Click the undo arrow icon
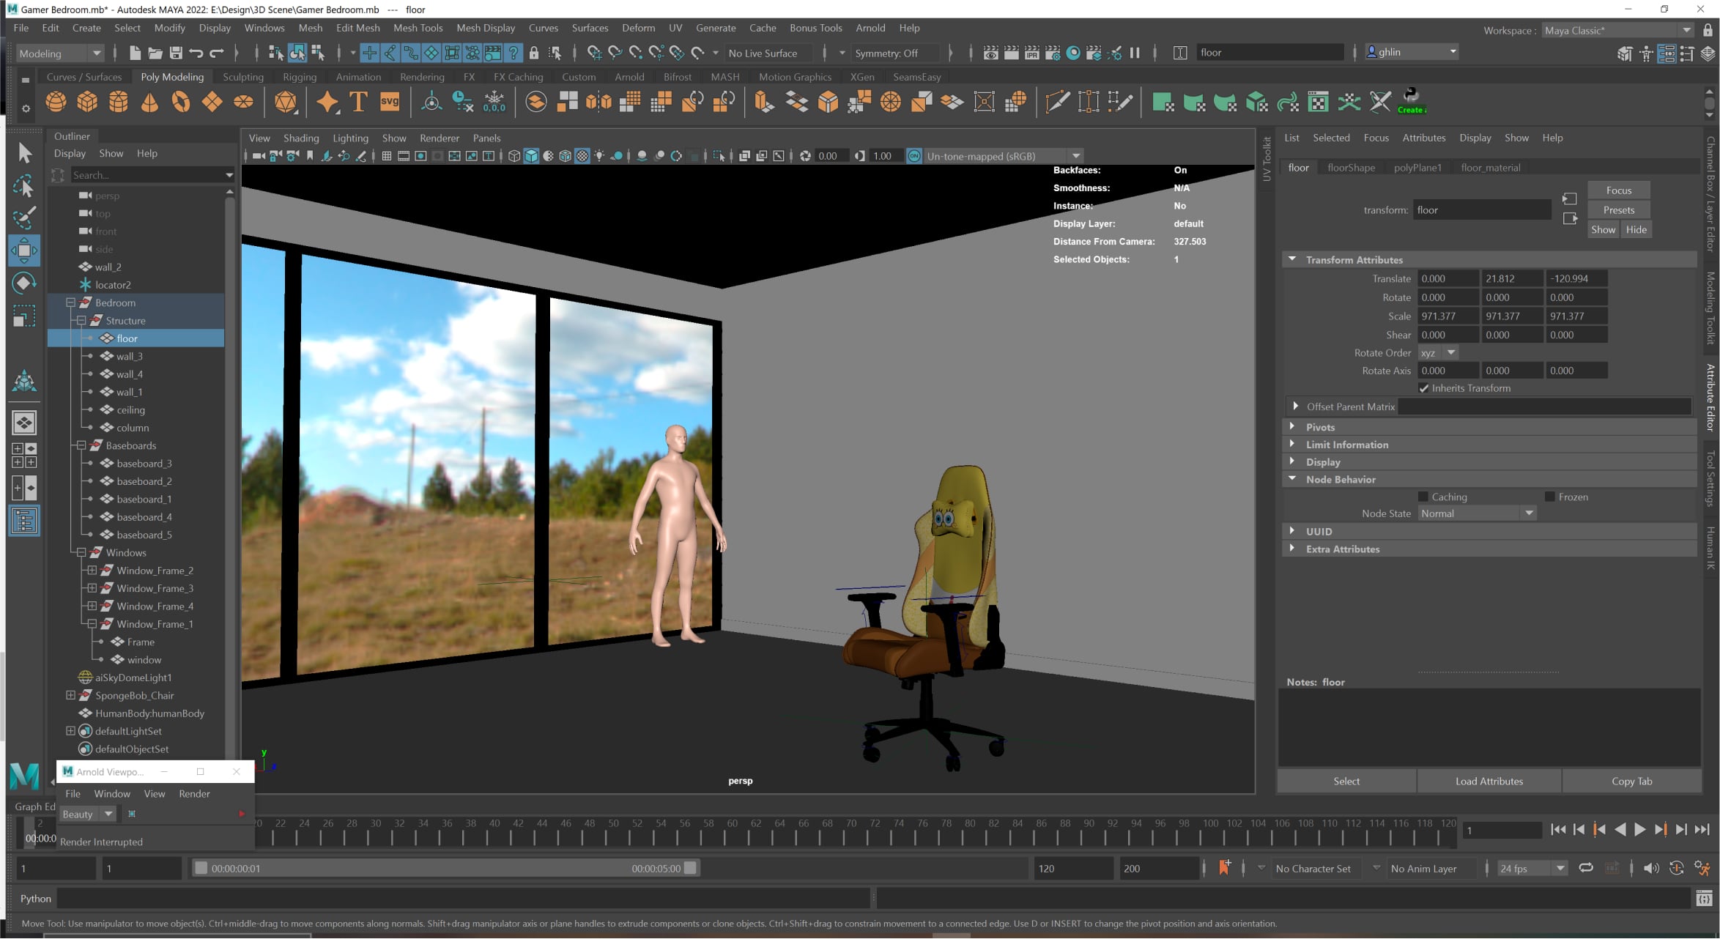Viewport: 1720px width, 939px height. (196, 53)
